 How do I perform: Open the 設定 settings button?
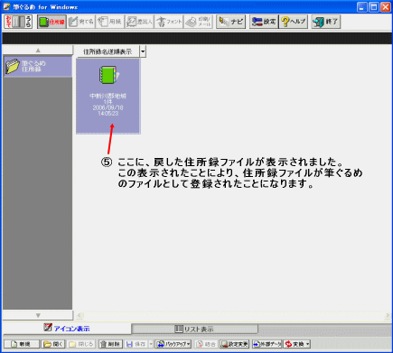click(x=264, y=22)
